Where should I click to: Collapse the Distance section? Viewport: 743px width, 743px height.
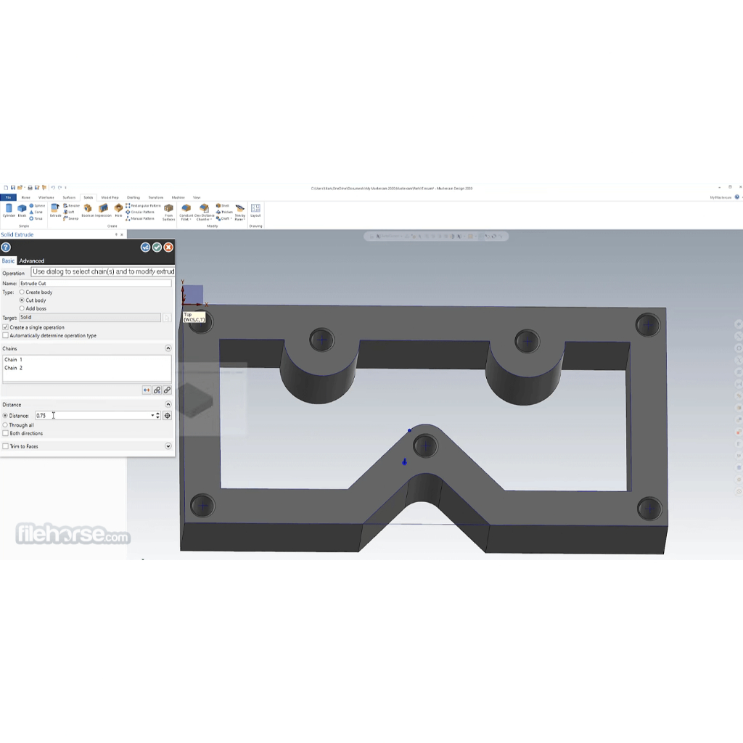[x=168, y=404]
